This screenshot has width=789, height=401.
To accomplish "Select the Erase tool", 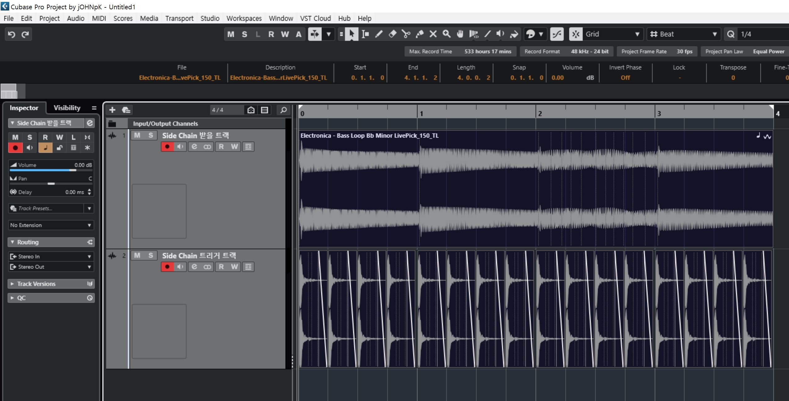I will (392, 34).
